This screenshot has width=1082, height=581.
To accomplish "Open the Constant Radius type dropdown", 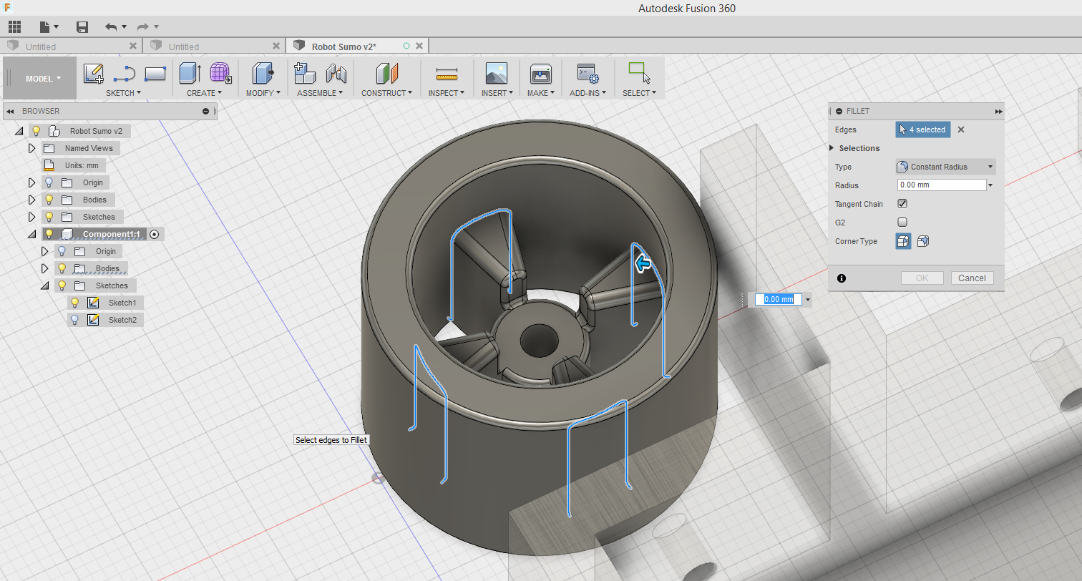I will coord(945,167).
